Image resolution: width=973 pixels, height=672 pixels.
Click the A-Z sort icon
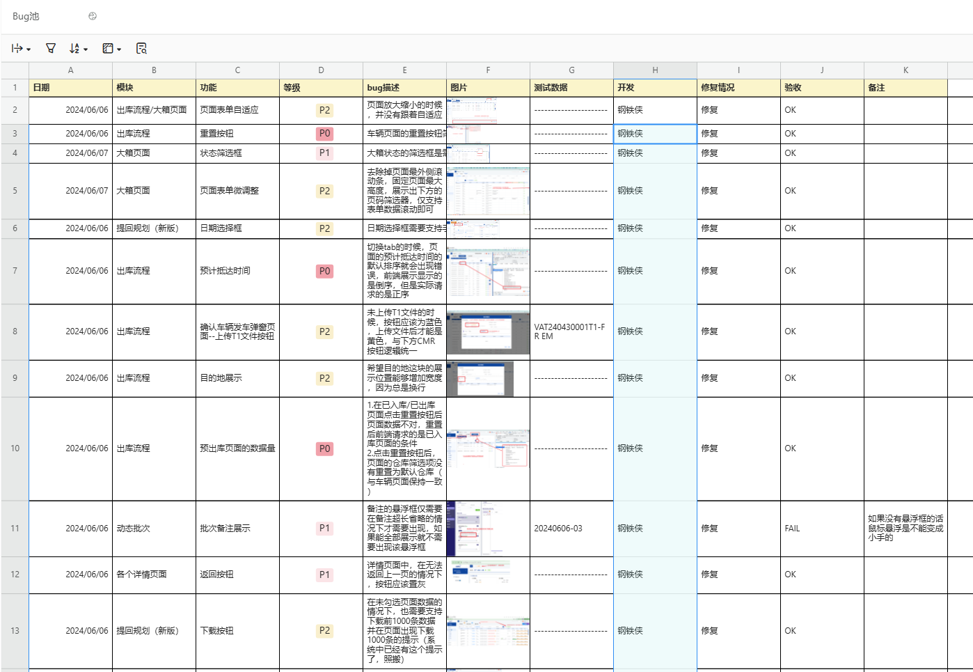coord(74,48)
